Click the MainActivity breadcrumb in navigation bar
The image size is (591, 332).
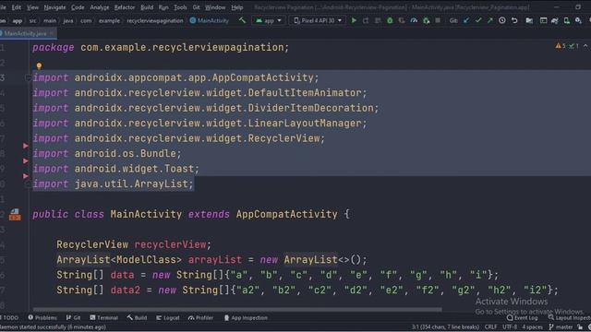point(210,20)
